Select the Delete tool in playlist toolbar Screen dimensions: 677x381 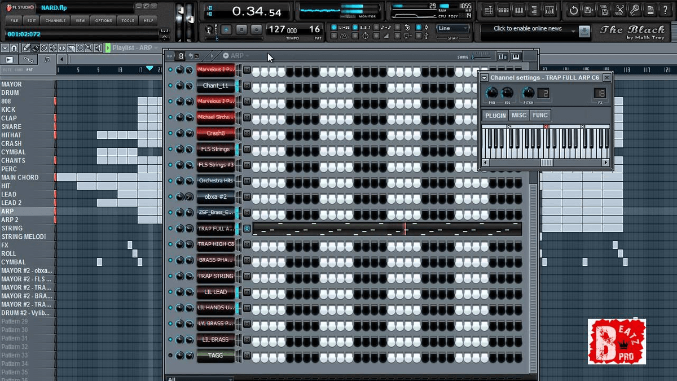(43, 48)
